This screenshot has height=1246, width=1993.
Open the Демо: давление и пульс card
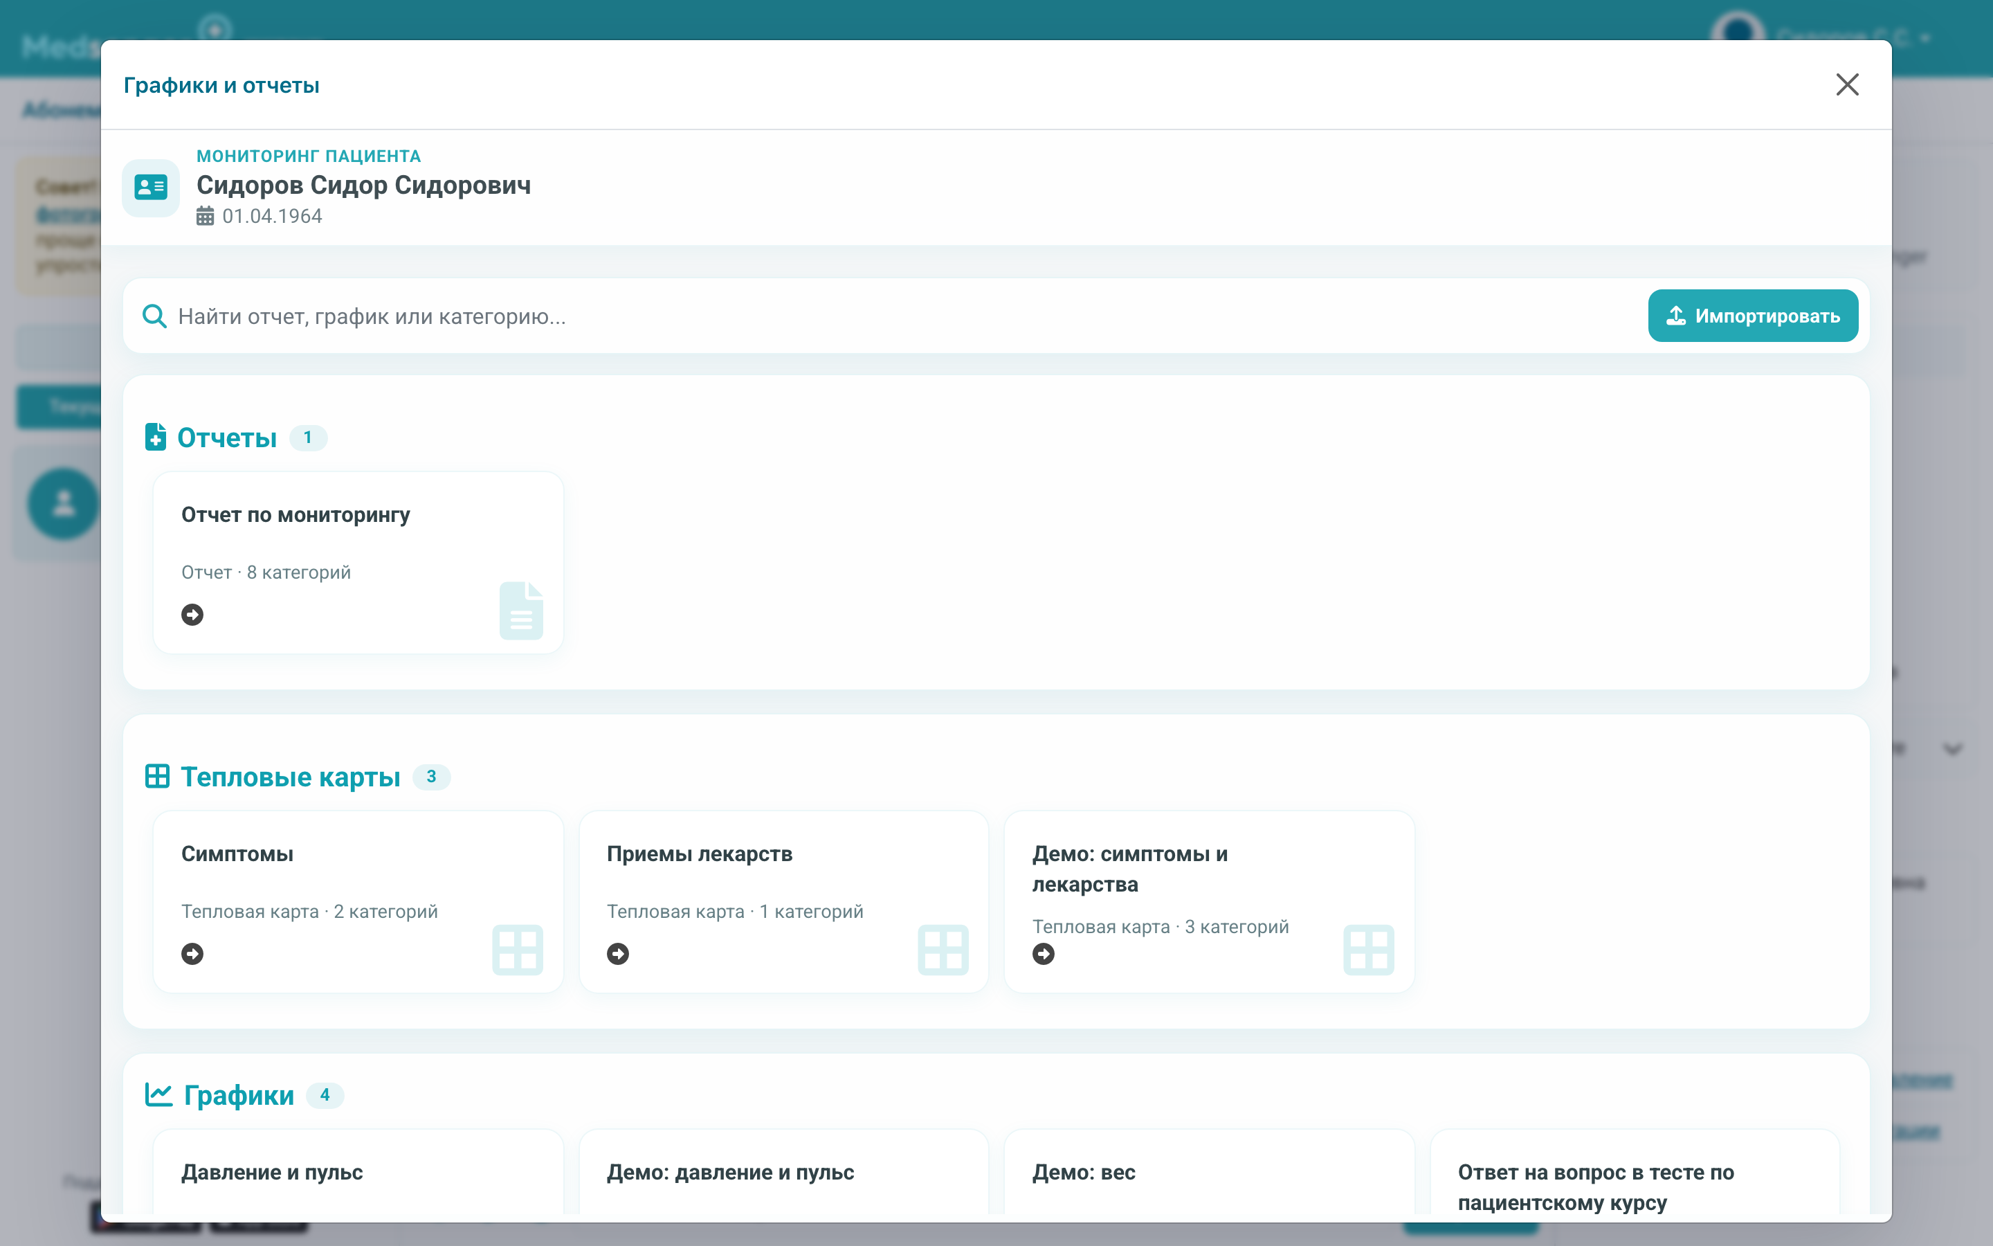(x=784, y=1171)
